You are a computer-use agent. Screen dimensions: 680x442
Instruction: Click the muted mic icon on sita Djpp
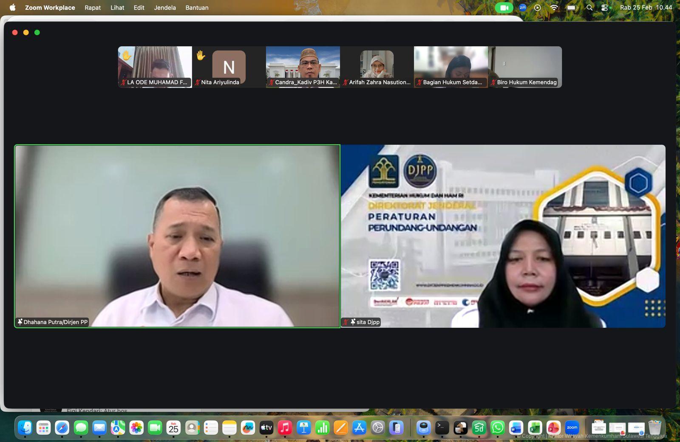346,322
